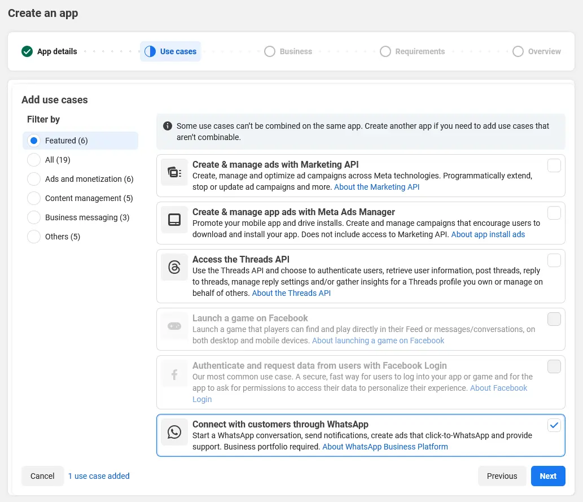
Task: Click the 'Access the Threads API' title
Action: point(241,259)
